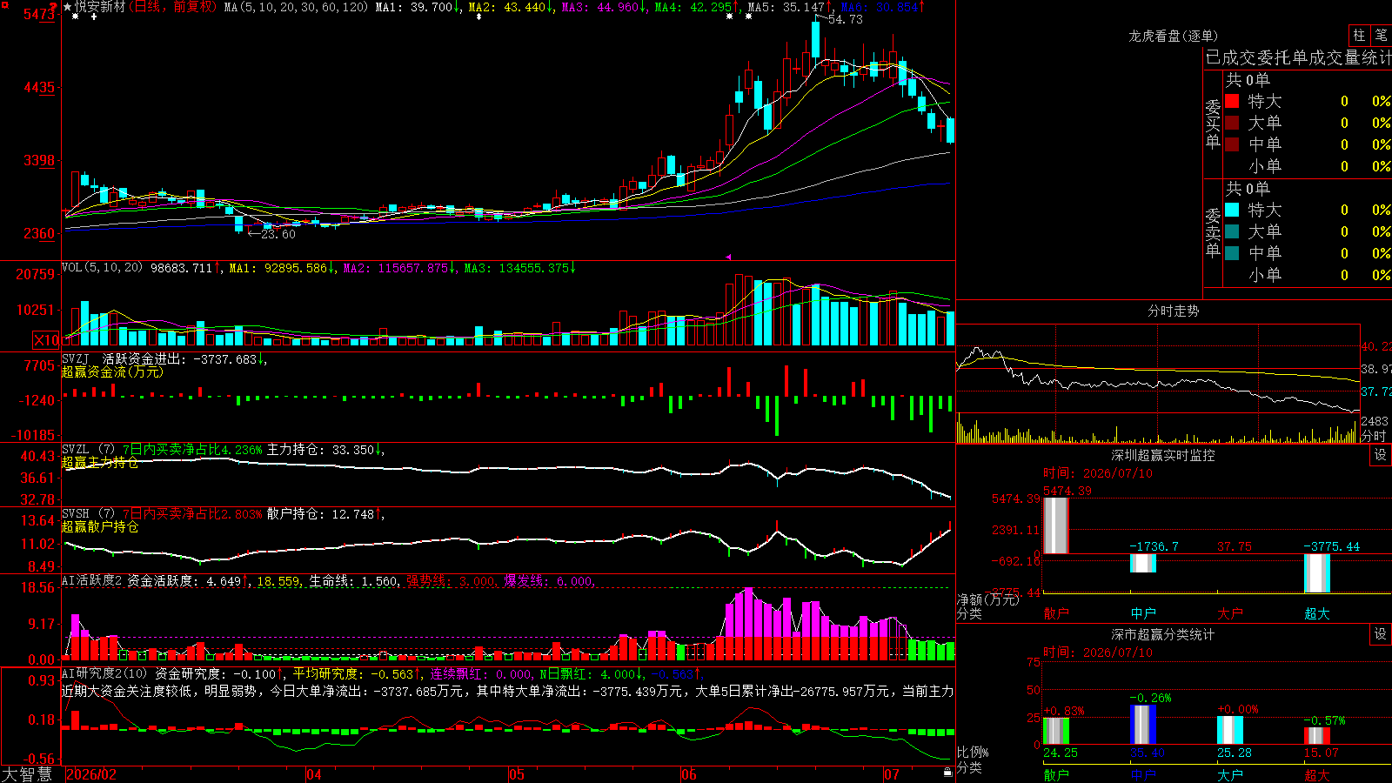Click the -1736.7 value above 中户 bar
The image size is (1392, 783).
[x=1154, y=546]
